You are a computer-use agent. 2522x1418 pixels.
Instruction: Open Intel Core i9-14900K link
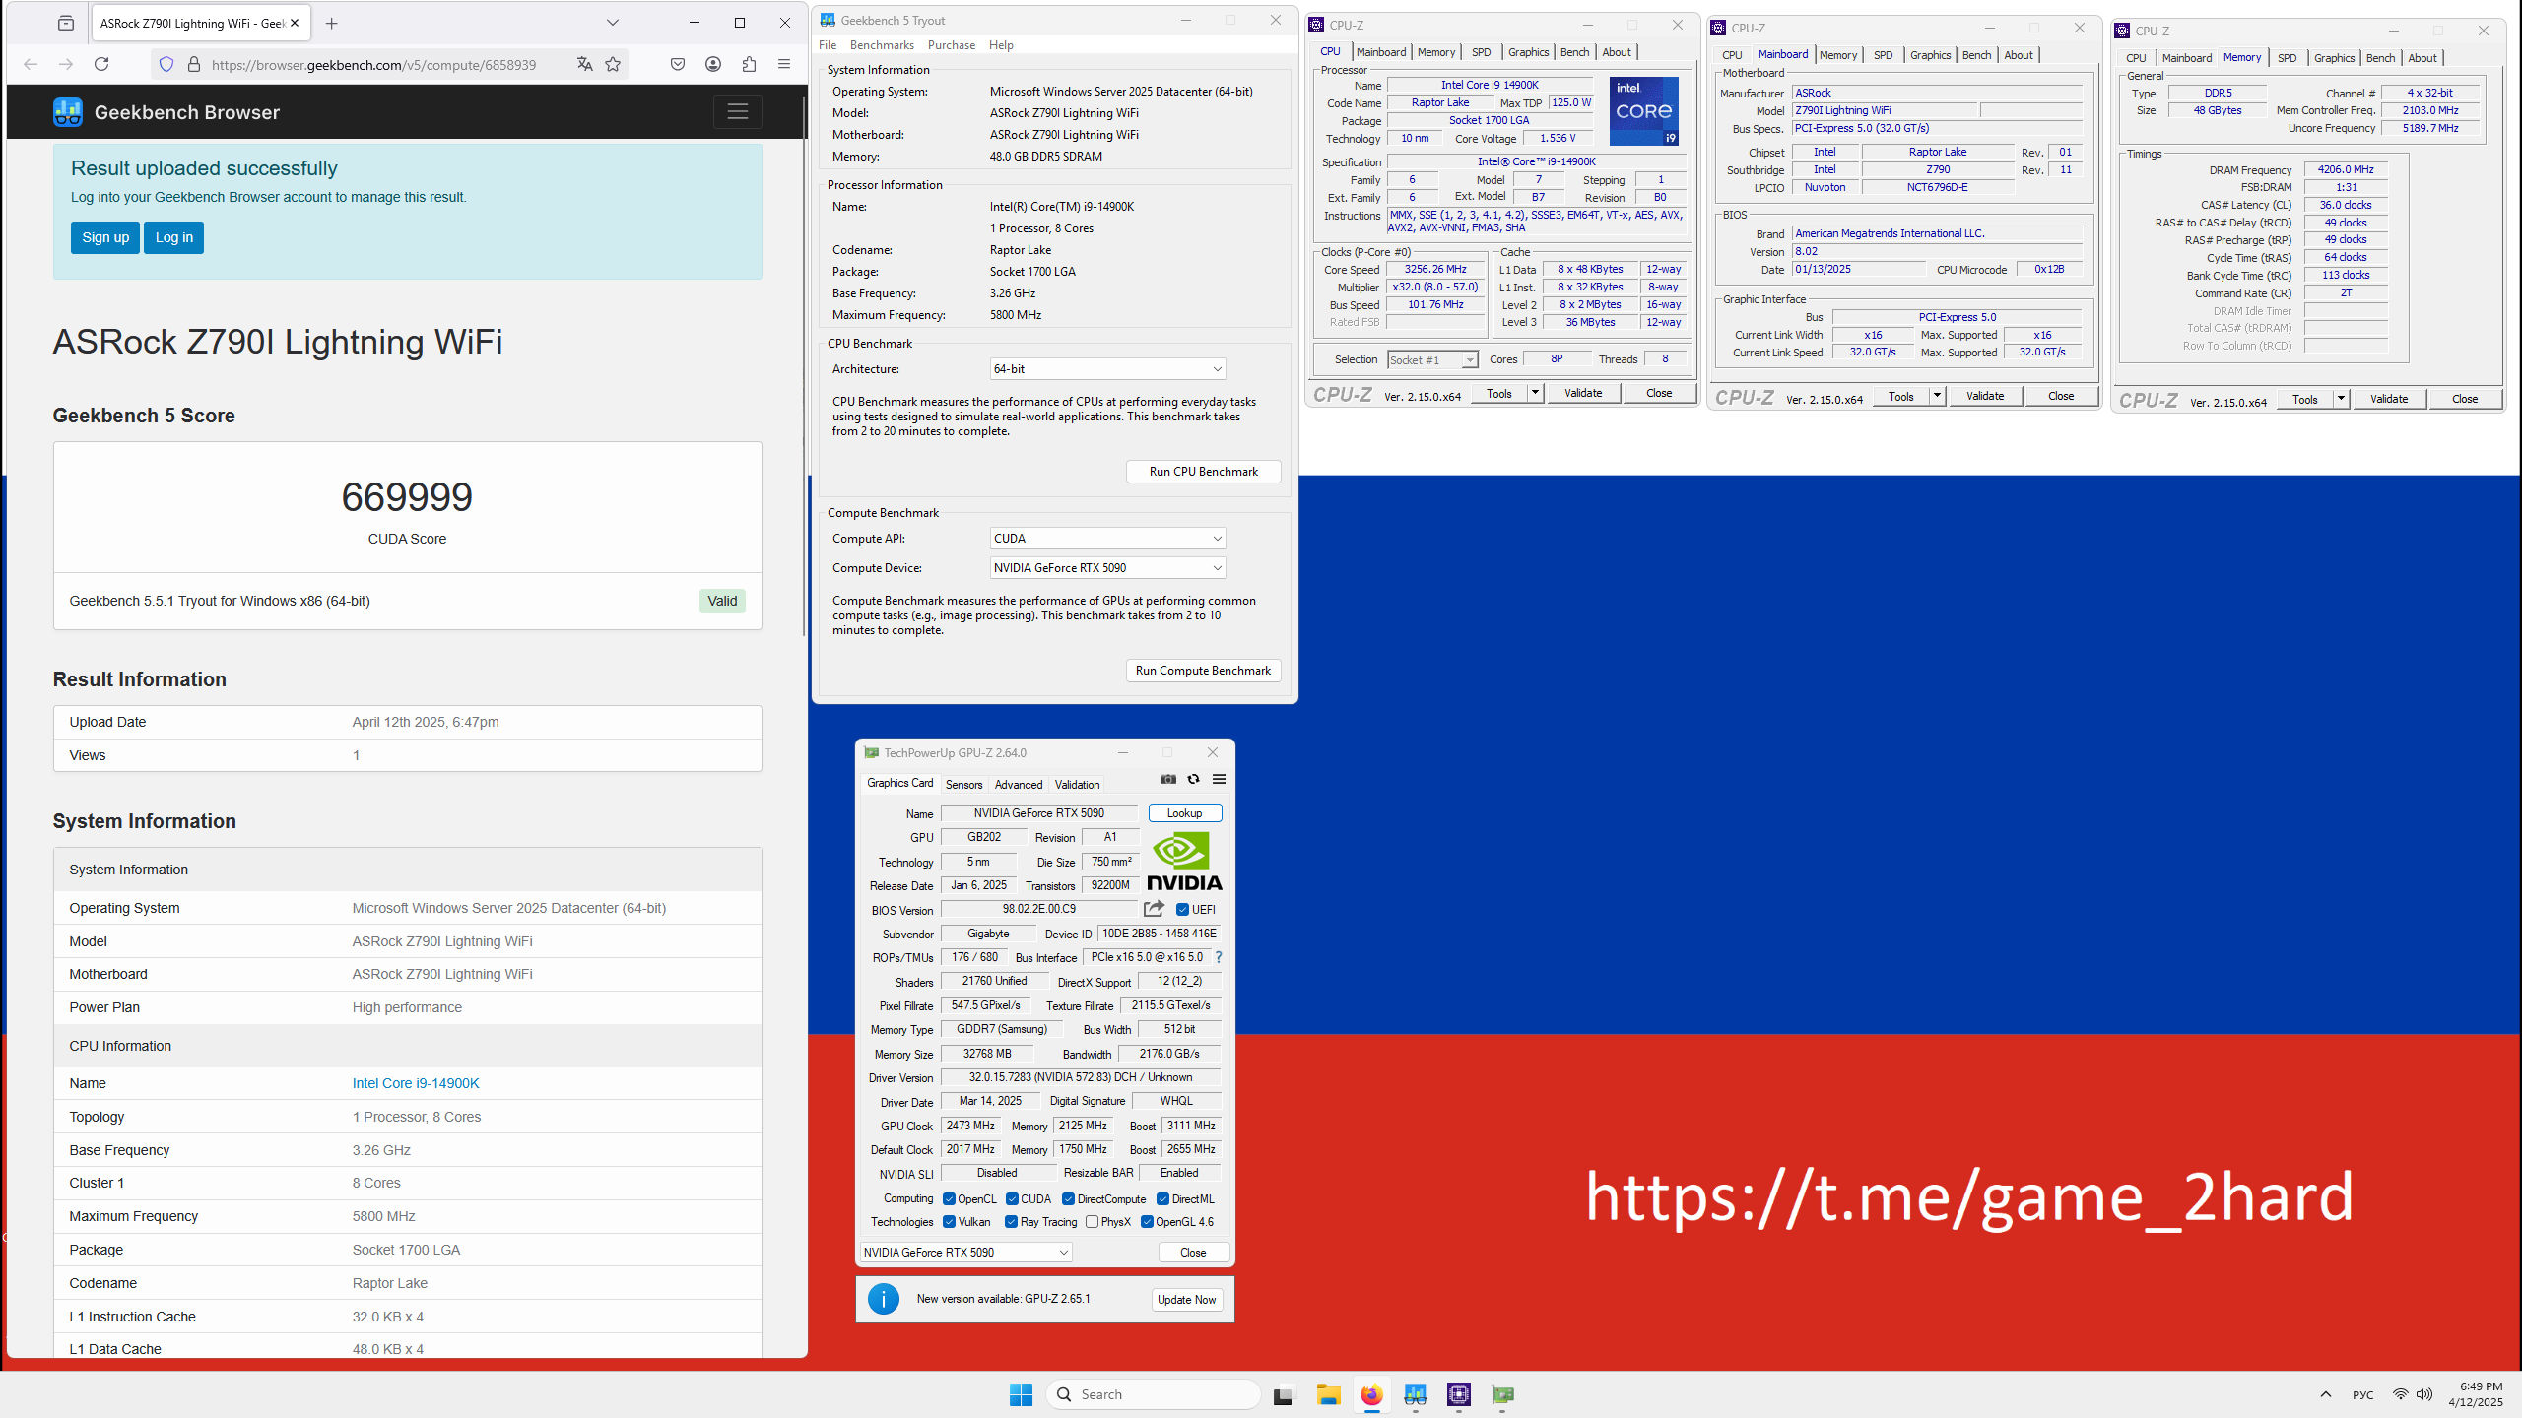click(x=416, y=1083)
